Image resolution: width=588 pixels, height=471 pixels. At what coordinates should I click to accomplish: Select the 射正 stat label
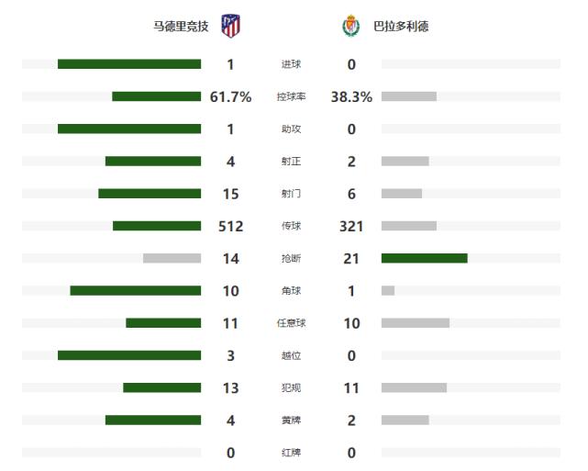click(291, 162)
